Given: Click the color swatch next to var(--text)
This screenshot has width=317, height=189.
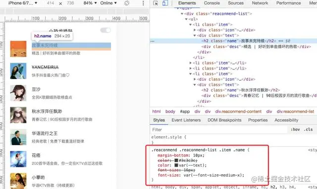Looking at the screenshot, I should [176, 165].
